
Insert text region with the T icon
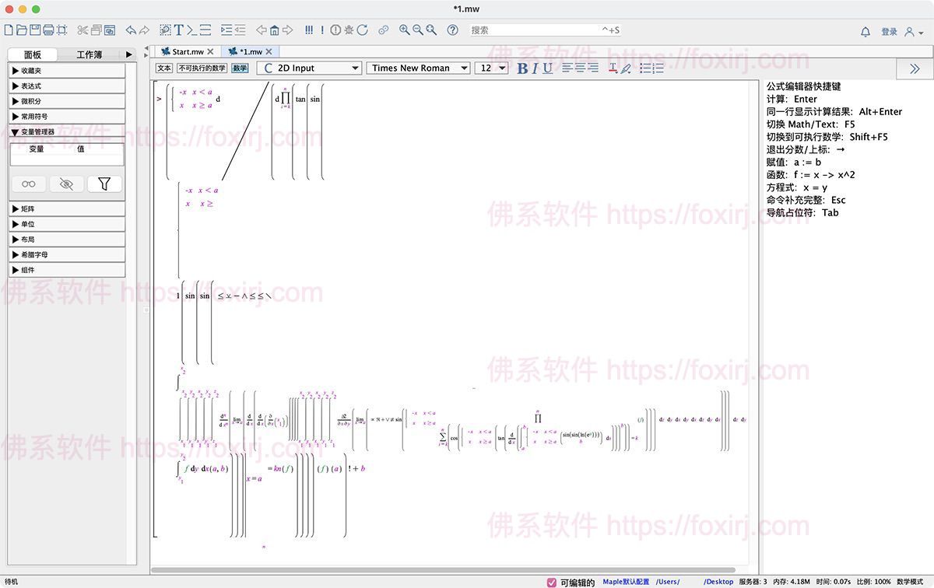click(x=179, y=30)
